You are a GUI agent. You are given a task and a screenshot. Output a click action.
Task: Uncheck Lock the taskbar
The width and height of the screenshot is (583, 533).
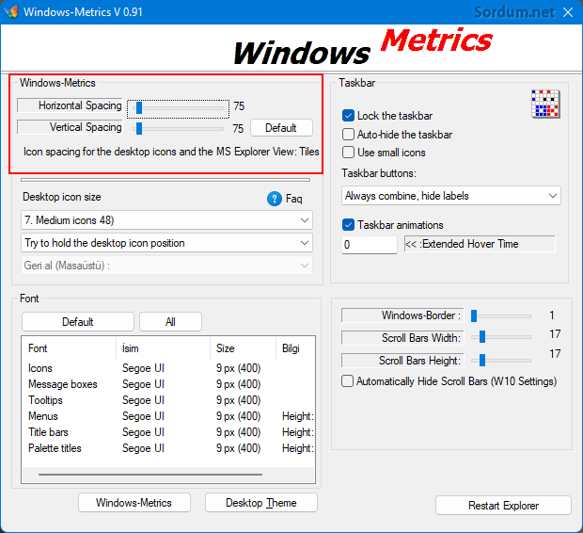pos(348,116)
